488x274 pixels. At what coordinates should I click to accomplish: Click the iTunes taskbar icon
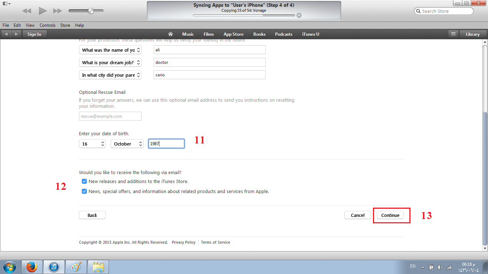tap(54, 267)
